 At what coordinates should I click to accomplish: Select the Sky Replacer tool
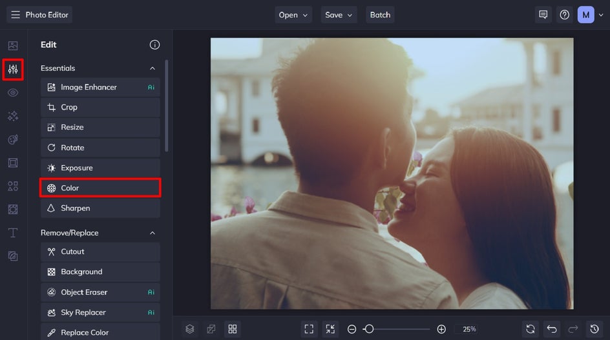point(100,312)
